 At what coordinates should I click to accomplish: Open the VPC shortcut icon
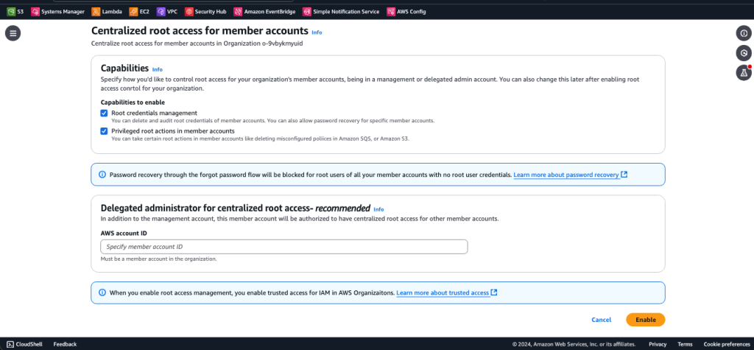[x=161, y=12]
